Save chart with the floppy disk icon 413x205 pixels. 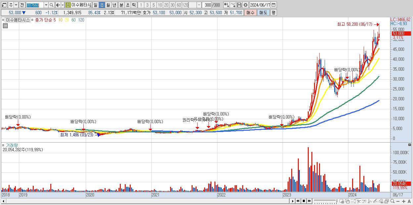[239, 5]
